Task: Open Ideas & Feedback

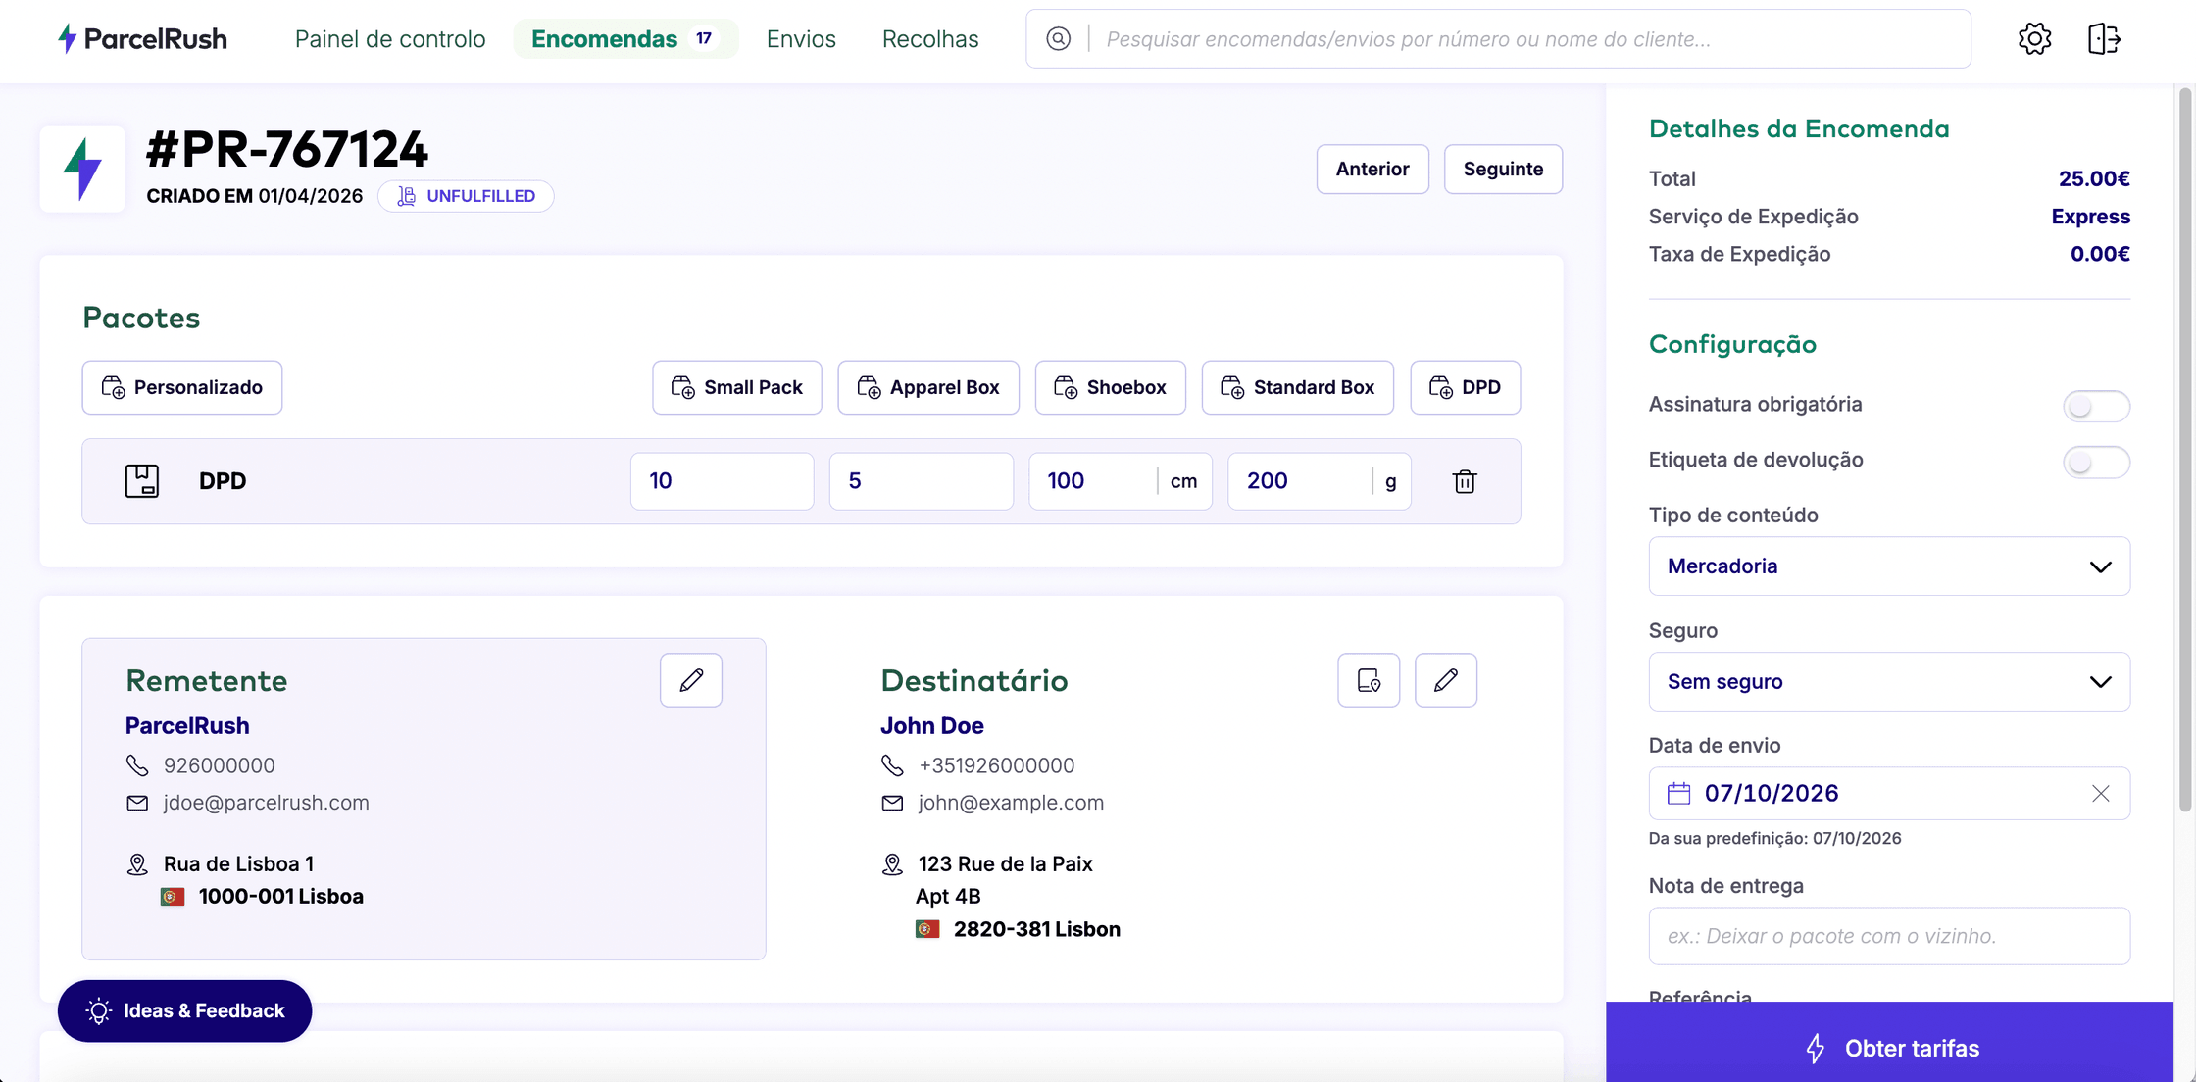Action: 185,1010
